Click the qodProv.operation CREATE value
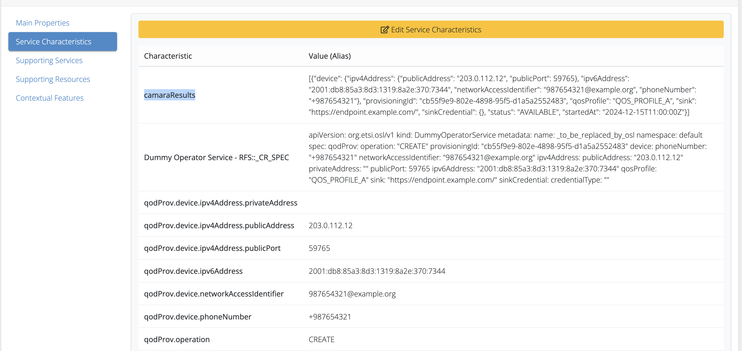The height and width of the screenshot is (351, 742). coord(321,340)
